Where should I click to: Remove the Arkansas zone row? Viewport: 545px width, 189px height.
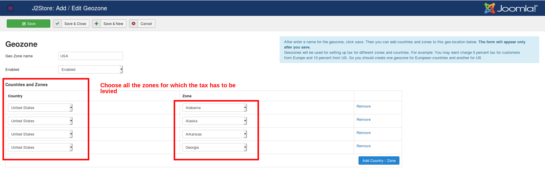[364, 133]
